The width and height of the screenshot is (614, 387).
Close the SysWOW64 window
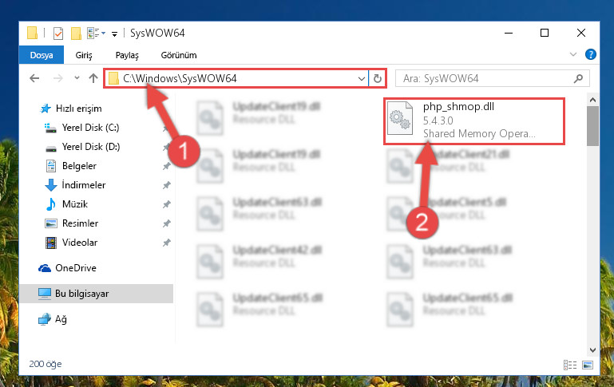click(581, 34)
